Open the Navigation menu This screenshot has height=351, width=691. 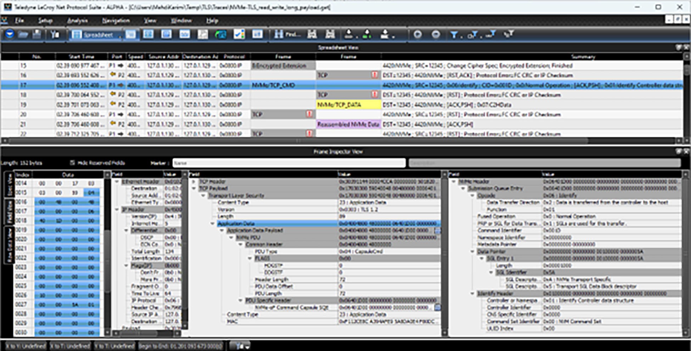116,21
